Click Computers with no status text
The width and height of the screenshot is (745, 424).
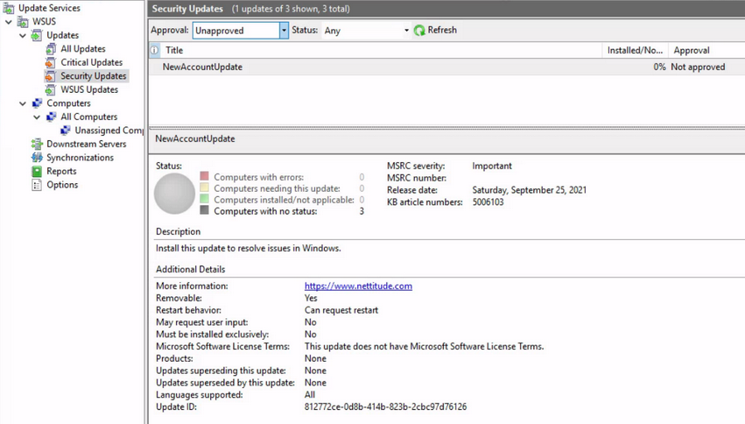click(265, 211)
